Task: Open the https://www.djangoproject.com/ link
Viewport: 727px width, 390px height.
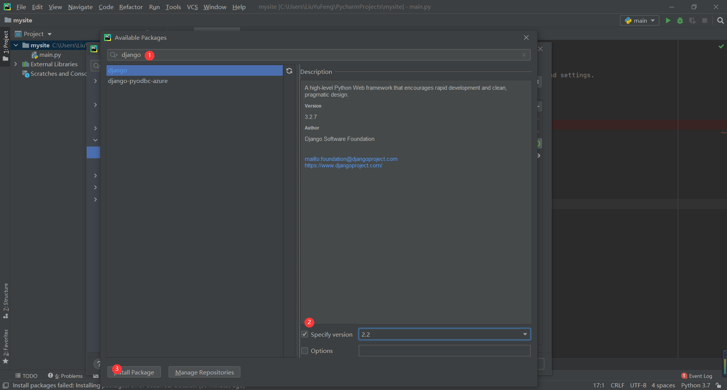Action: click(x=343, y=165)
